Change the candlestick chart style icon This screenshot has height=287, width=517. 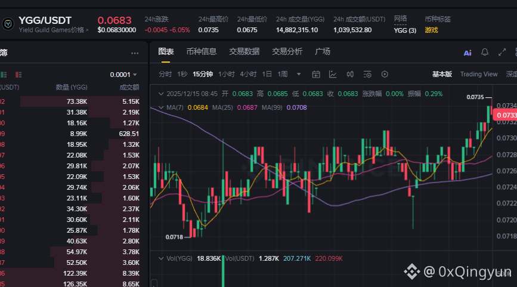350,74
